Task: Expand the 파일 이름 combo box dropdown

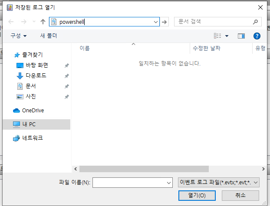Action: click(x=169, y=183)
